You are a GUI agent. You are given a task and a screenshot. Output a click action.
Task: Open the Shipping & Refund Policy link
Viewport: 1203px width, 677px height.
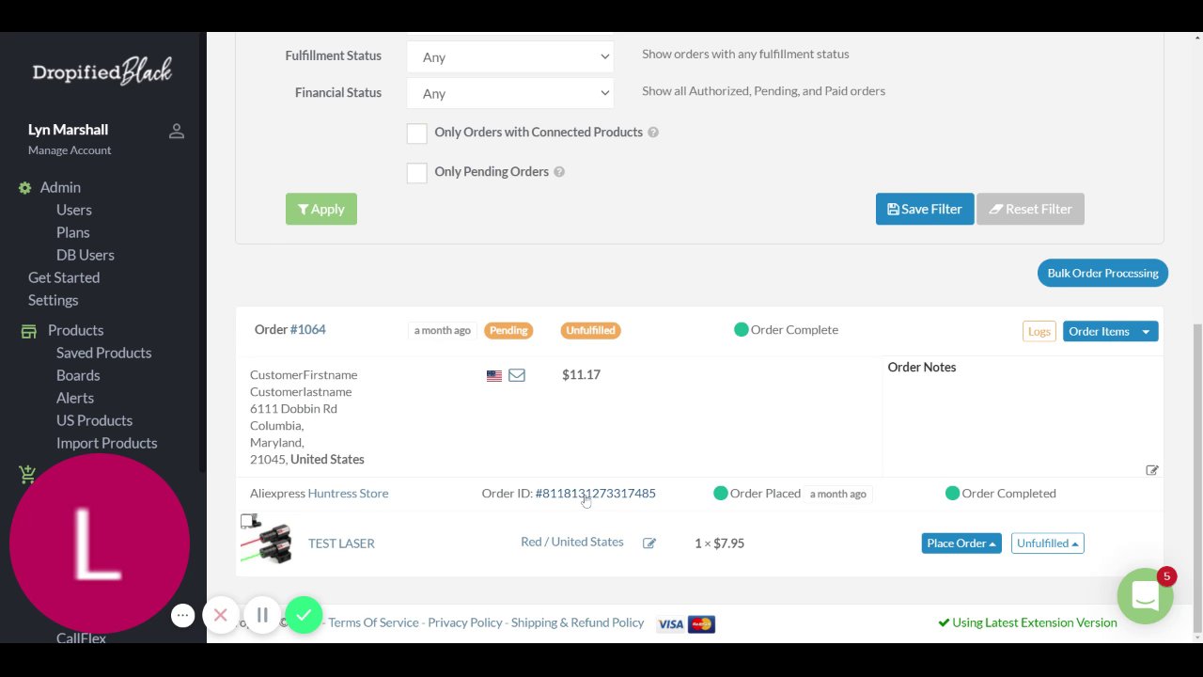[578, 622]
